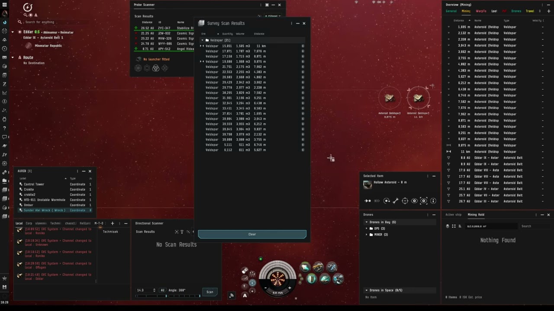The width and height of the screenshot is (554, 311).
Task: Click the Scan button in Directional Scanner
Action: pyautogui.click(x=209, y=292)
